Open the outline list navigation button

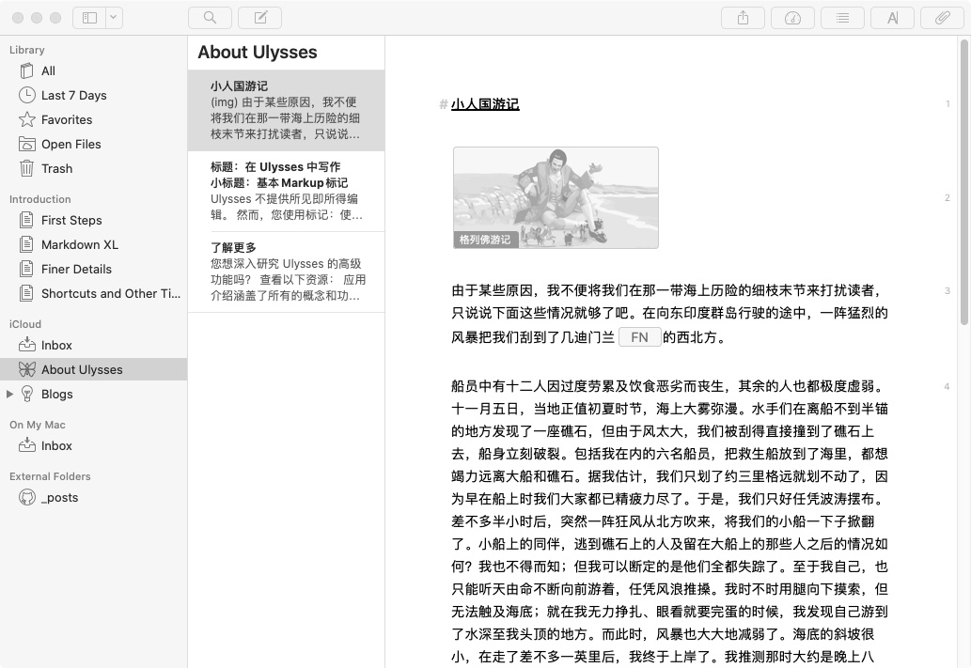click(x=843, y=18)
